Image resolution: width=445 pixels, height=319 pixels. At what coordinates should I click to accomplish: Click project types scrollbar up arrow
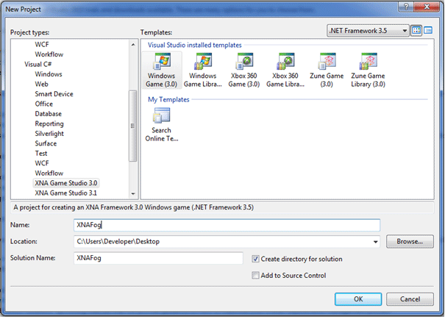[x=133, y=45]
